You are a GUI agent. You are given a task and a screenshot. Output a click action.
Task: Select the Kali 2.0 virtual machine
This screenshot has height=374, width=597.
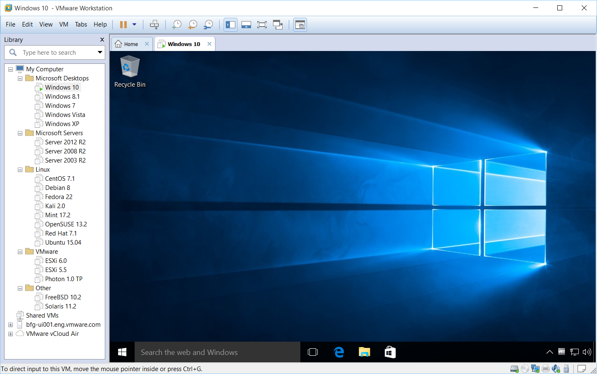tap(55, 206)
